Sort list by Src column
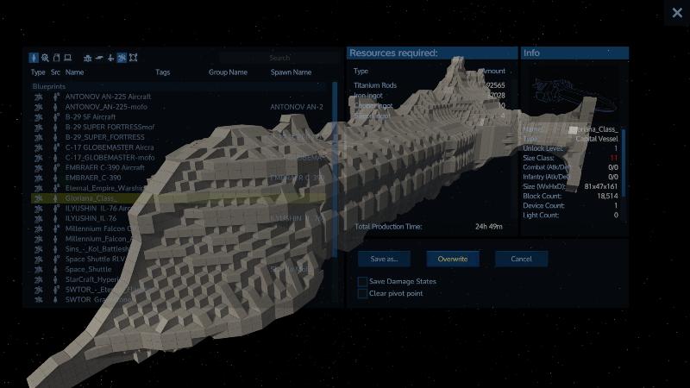Screen dimensions: 690x388 coord(55,72)
